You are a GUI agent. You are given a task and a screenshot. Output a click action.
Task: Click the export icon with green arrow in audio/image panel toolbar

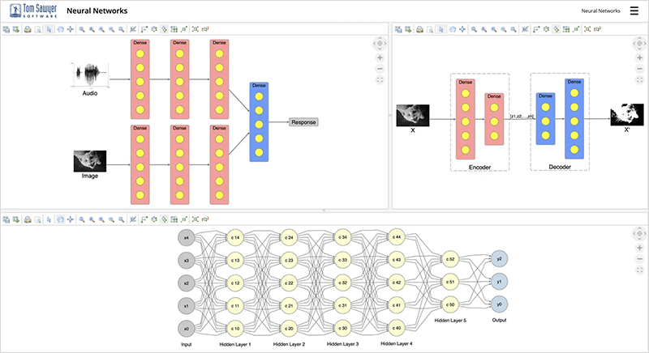click(x=16, y=29)
